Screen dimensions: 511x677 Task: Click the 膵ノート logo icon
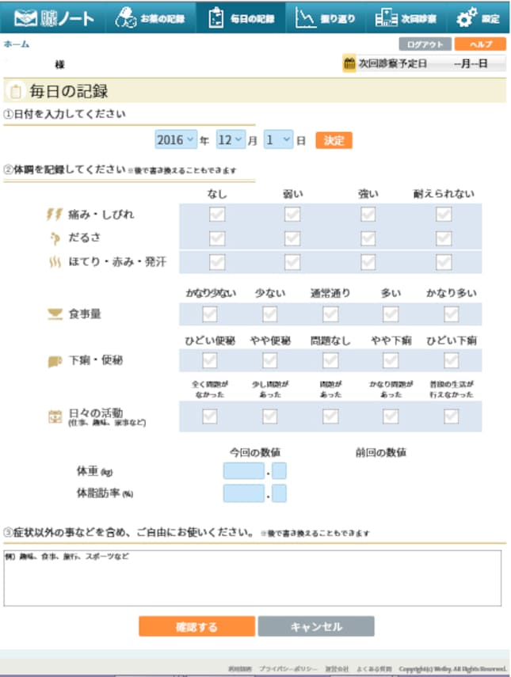25,18
